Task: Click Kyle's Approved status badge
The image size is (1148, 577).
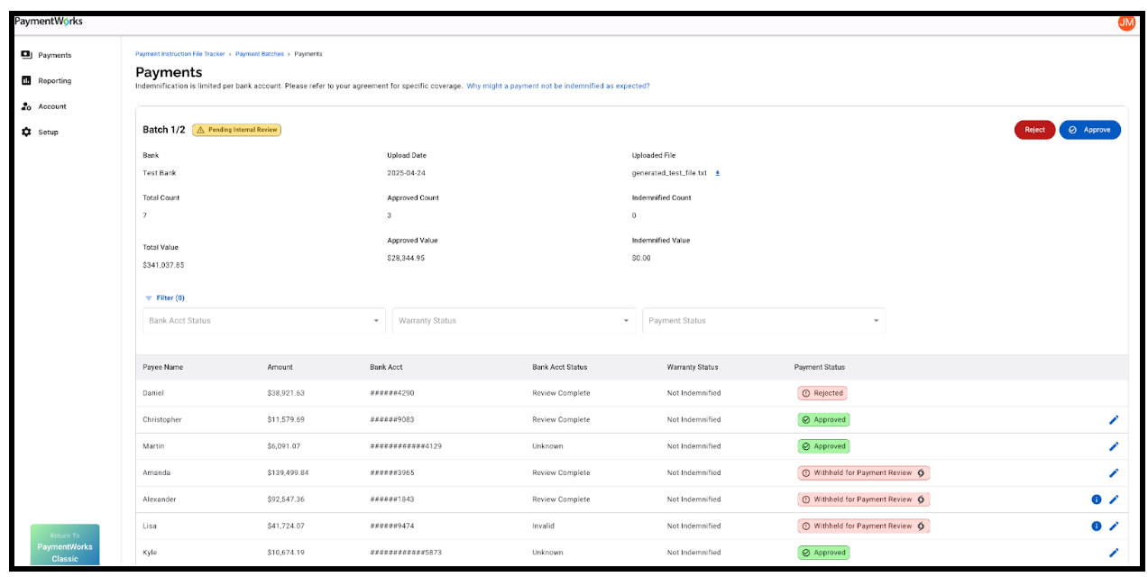Action: coord(823,553)
